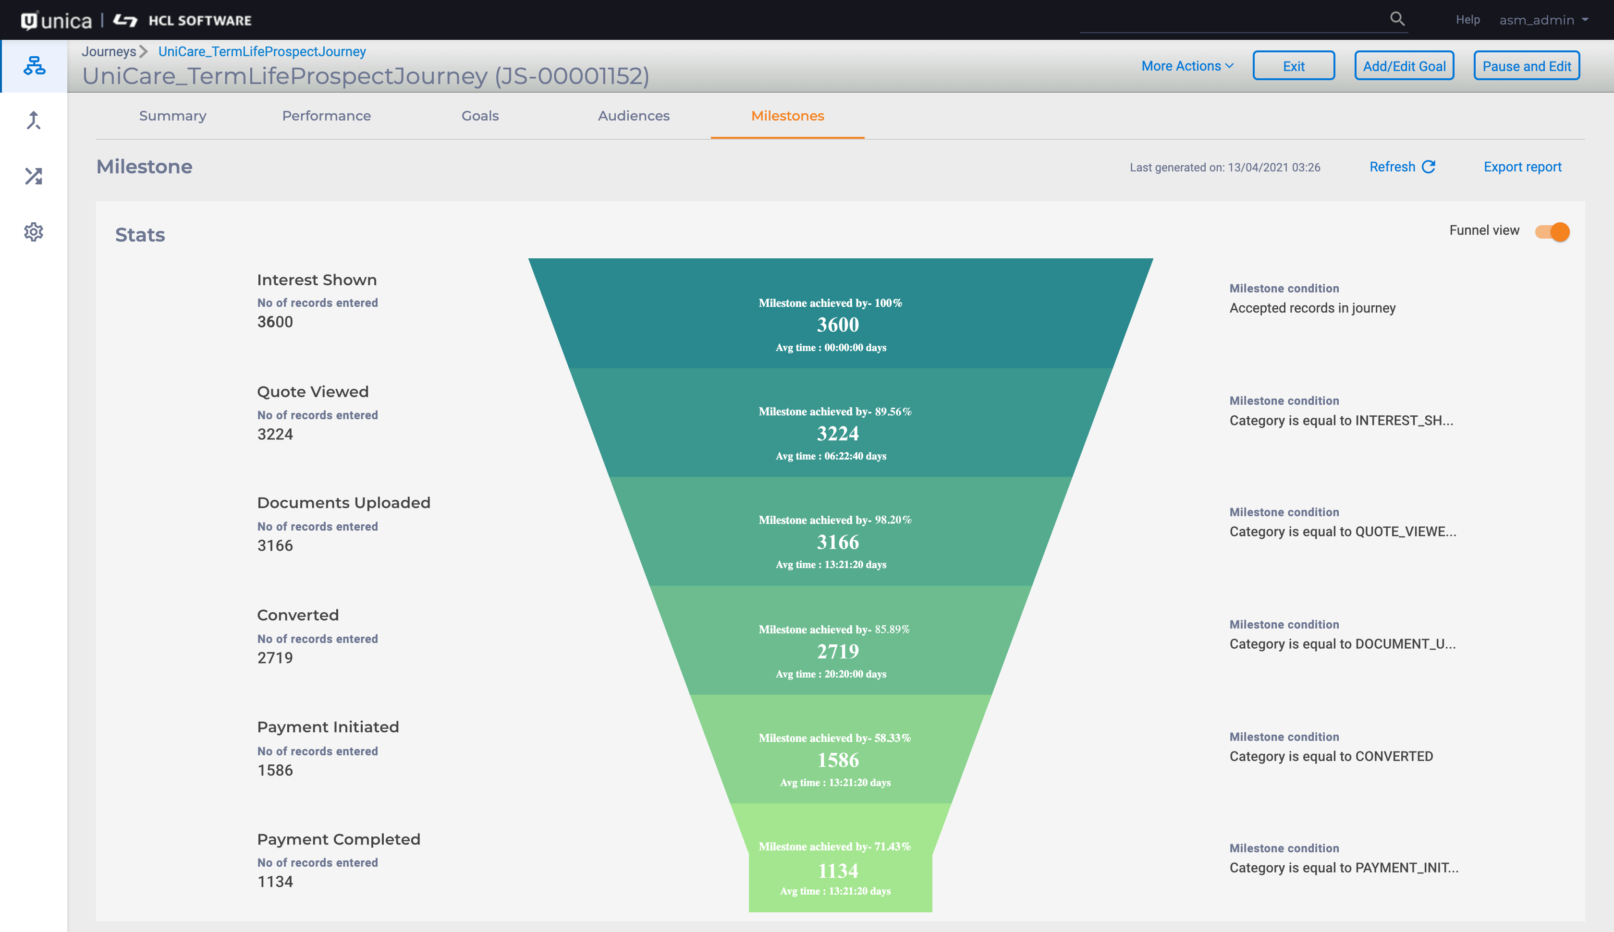Click the search magnifier icon
This screenshot has height=932, width=1614.
[x=1397, y=19]
